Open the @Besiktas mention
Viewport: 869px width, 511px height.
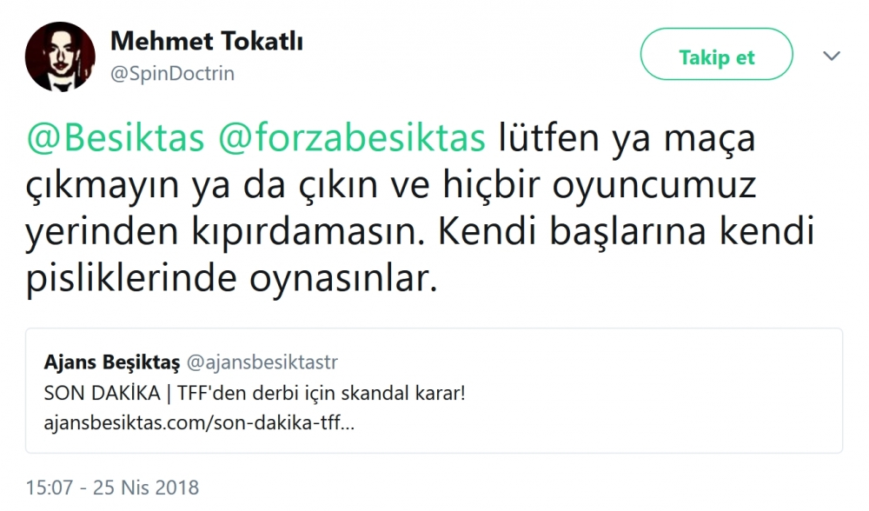(x=116, y=138)
